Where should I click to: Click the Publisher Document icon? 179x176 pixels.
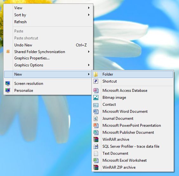tap(96, 132)
